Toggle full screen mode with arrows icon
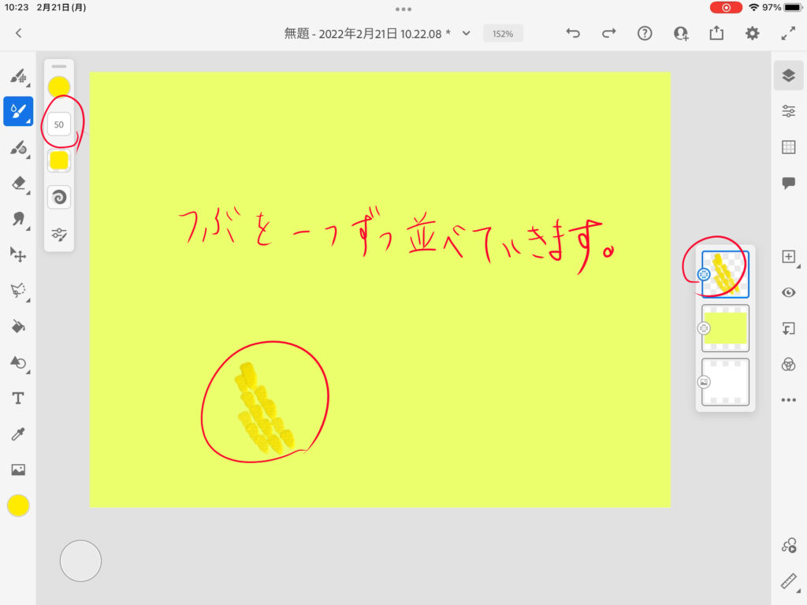 pyautogui.click(x=788, y=33)
